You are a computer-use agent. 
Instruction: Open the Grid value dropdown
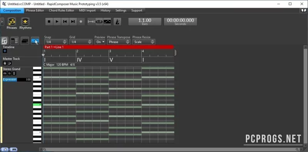tap(81, 42)
